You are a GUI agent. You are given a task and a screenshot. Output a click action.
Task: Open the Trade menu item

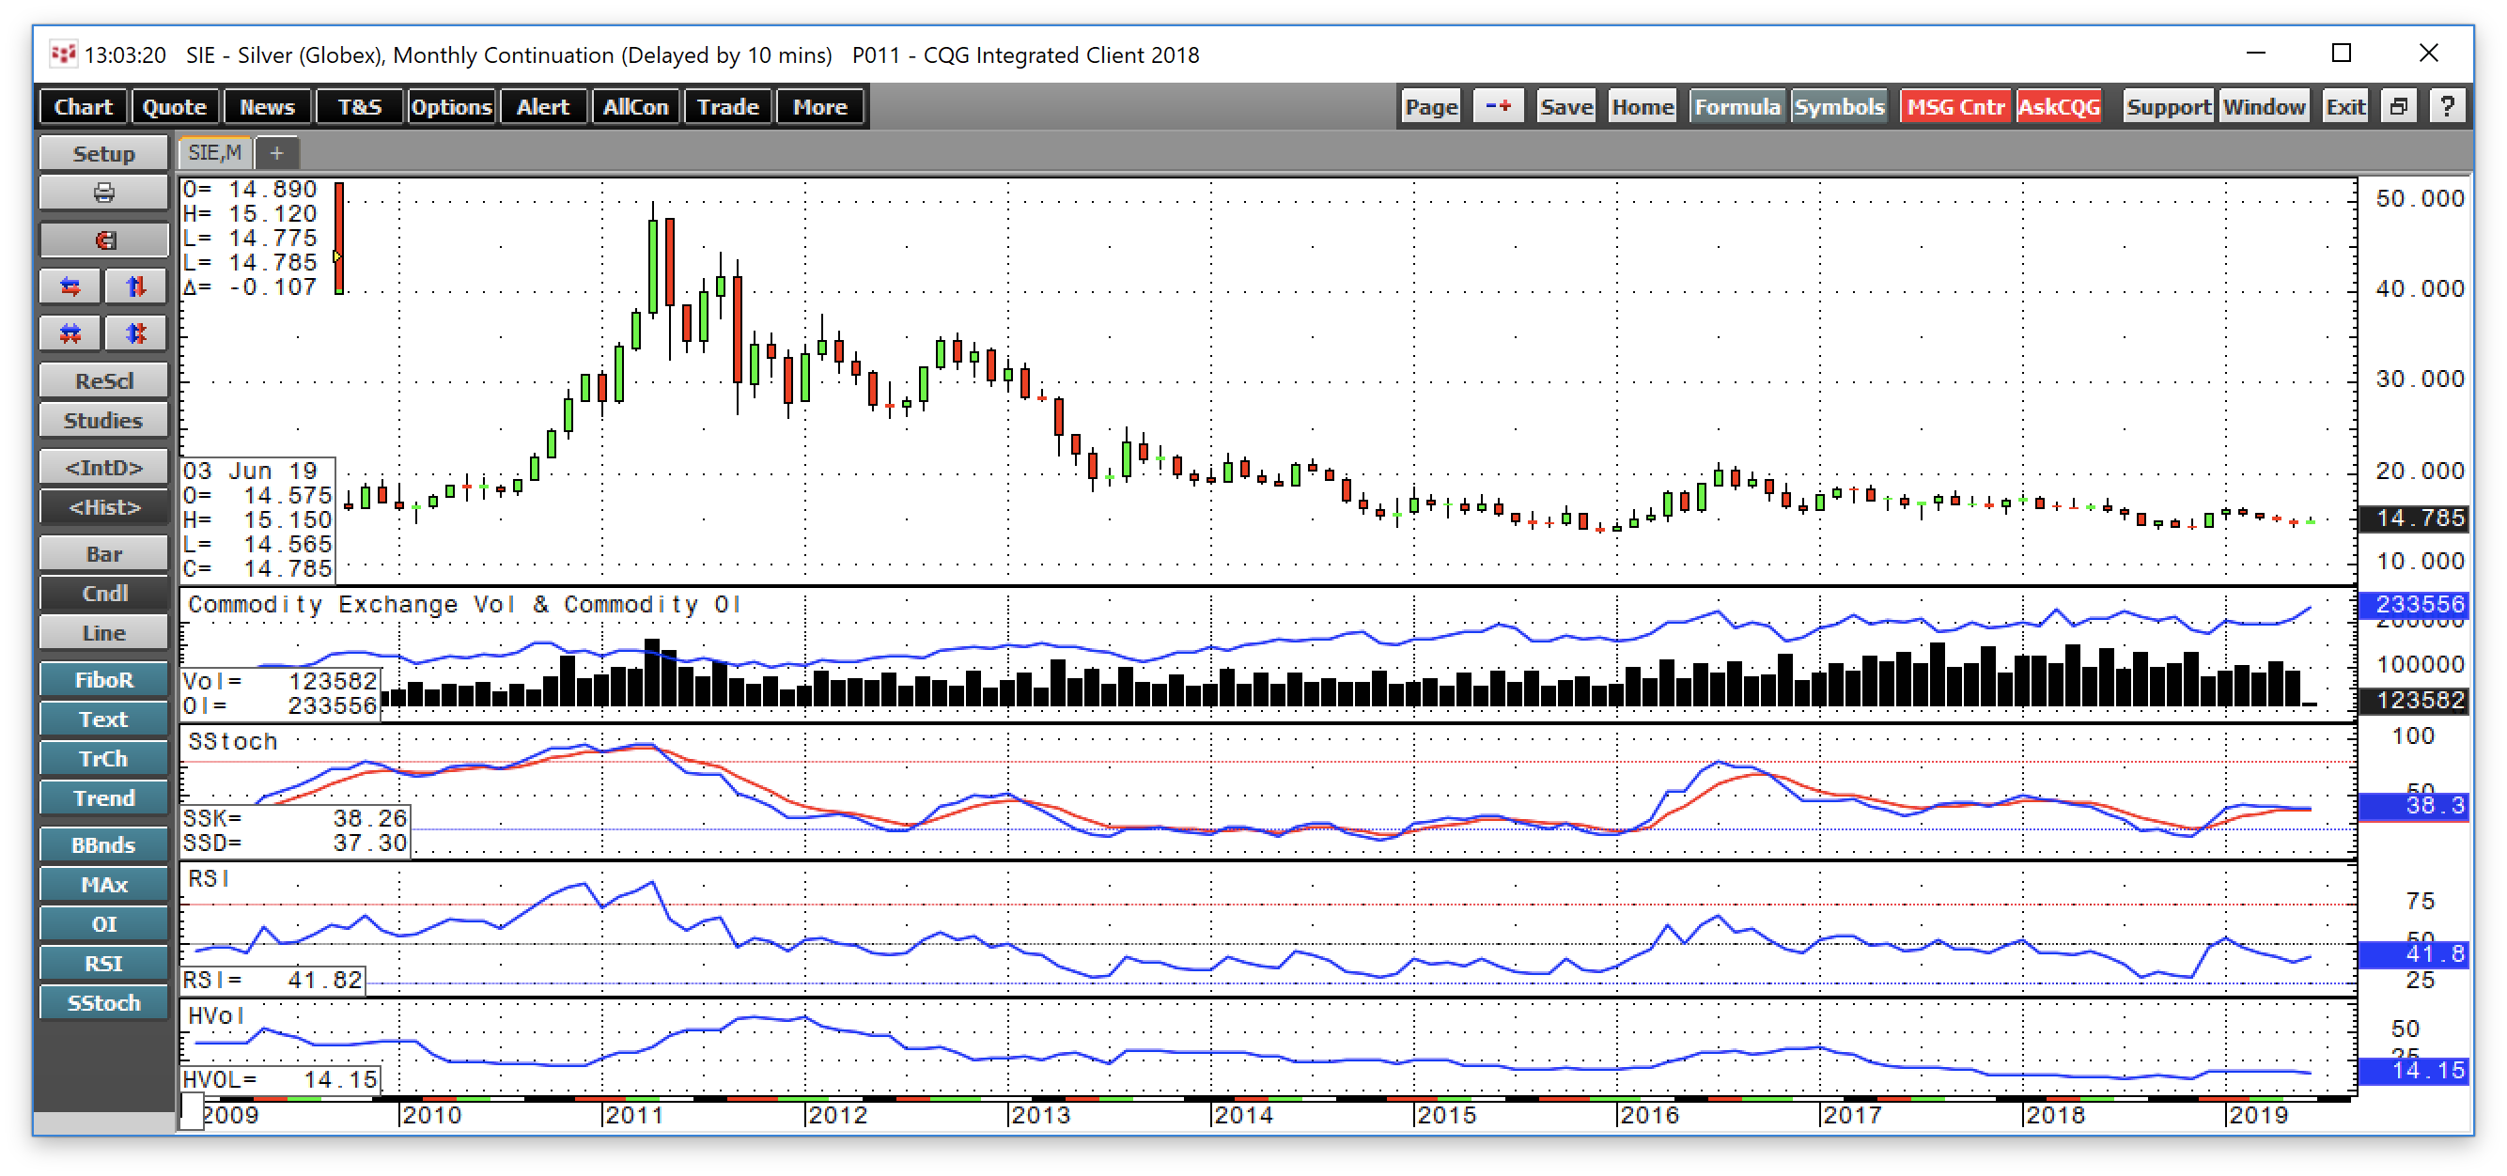[x=728, y=106]
